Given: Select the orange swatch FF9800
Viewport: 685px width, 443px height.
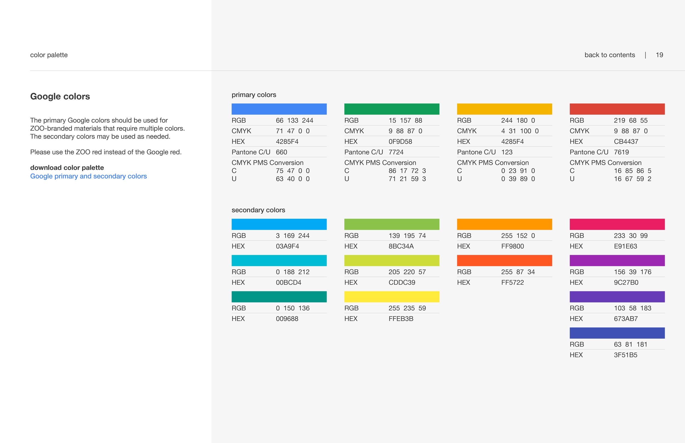Looking at the screenshot, I should (x=504, y=224).
